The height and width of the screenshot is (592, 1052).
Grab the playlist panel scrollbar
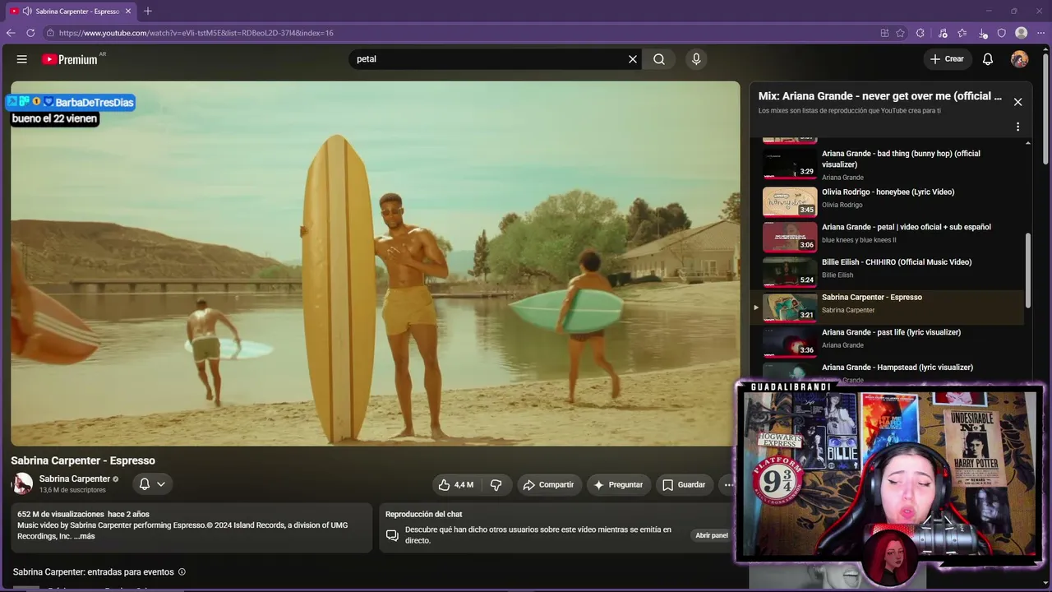[1027, 269]
